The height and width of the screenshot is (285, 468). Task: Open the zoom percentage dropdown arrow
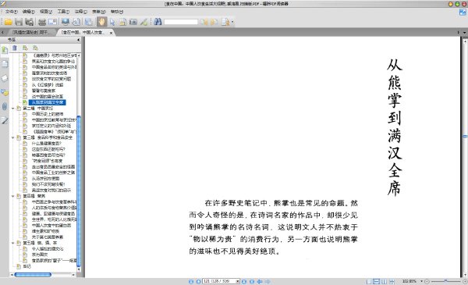[x=421, y=281]
